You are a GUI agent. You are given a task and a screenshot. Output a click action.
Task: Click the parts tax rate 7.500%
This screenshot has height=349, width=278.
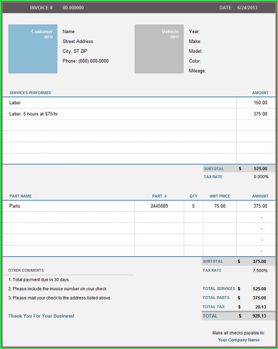[x=260, y=271]
